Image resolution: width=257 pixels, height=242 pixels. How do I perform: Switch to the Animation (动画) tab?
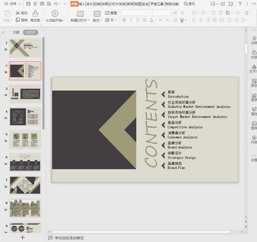point(105,4)
